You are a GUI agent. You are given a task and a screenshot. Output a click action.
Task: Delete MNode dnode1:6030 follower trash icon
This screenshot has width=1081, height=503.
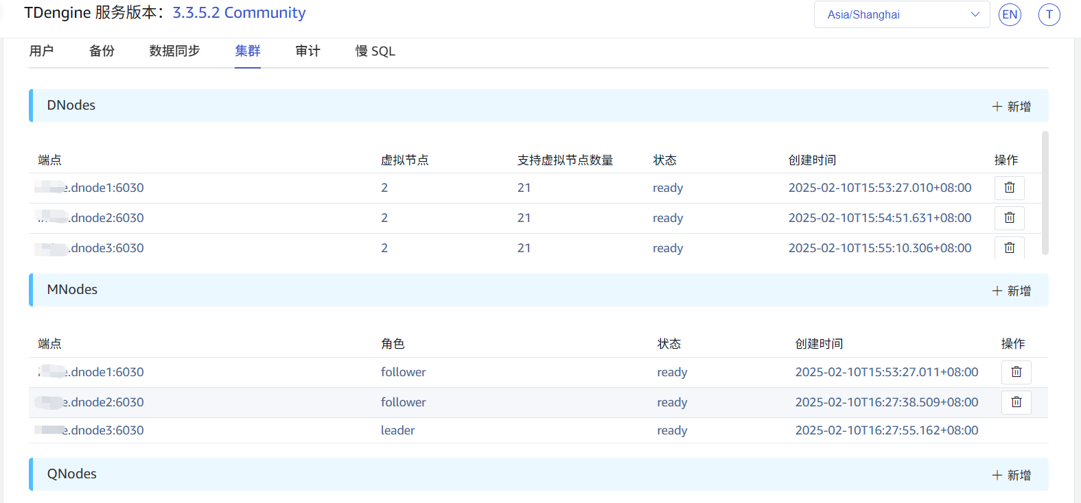(1016, 372)
